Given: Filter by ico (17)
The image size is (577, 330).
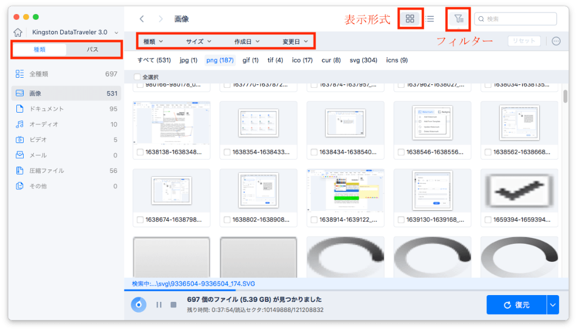Looking at the screenshot, I should pos(302,60).
